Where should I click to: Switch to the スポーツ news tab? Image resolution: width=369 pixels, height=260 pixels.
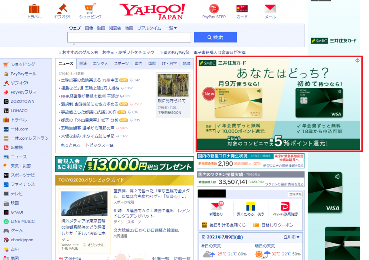click(121, 63)
